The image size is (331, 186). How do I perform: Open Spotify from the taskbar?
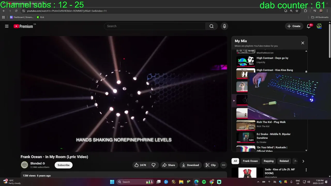204,182
